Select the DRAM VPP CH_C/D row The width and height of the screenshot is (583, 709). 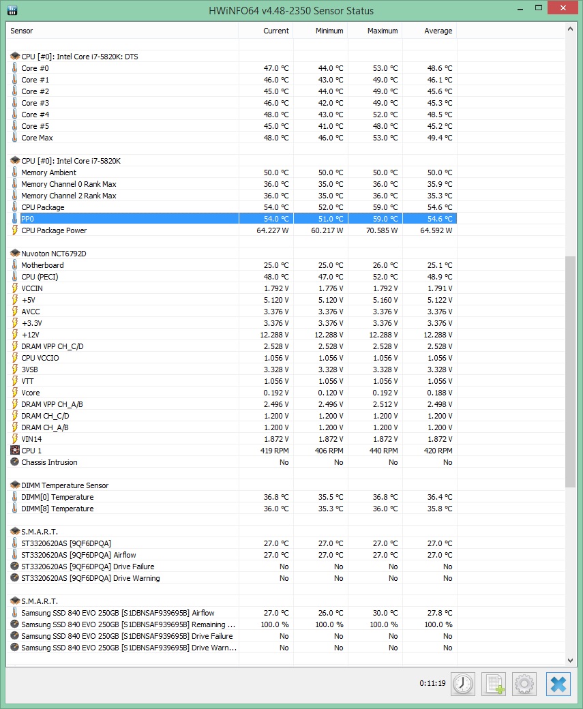click(232, 346)
